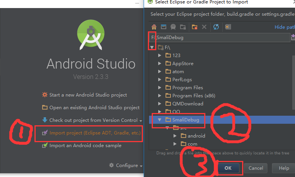Viewport: 295px width, 177px height.
Task: Start a new Android Studio project
Action: (88, 95)
